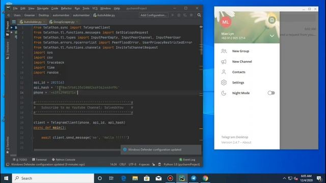Click the Search Everywhere magnifier icon
Viewport: 326px width, 183px height.
(199, 15)
